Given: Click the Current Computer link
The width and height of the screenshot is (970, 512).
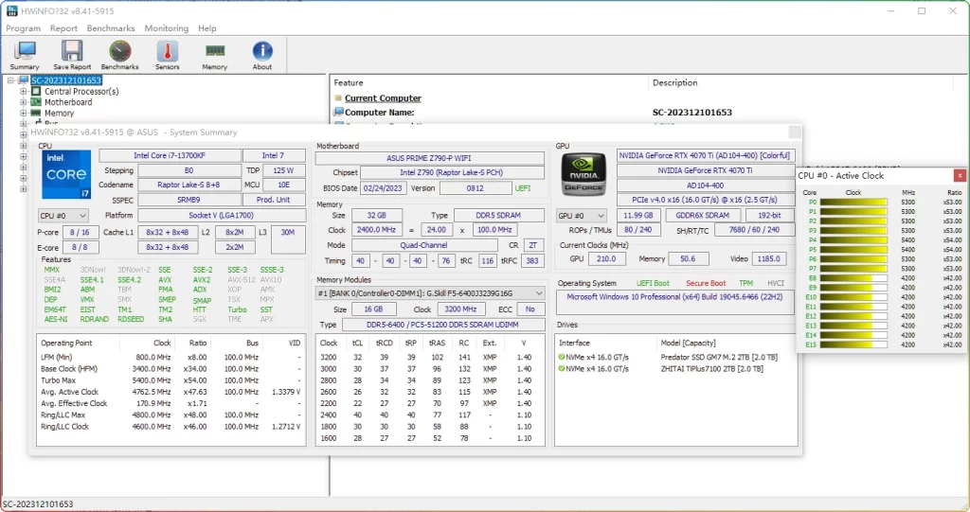Looking at the screenshot, I should coord(383,97).
